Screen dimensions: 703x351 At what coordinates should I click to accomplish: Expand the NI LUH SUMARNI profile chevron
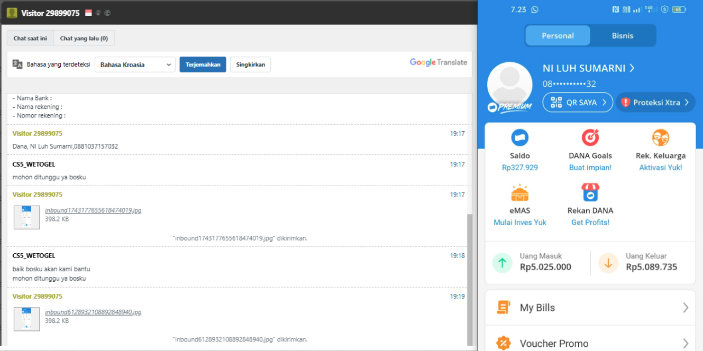pos(632,68)
